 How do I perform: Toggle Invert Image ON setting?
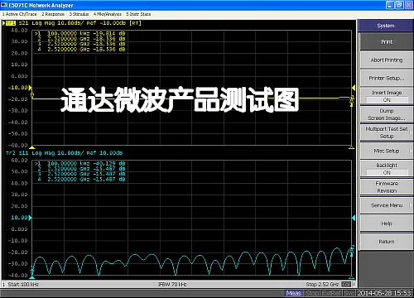[x=387, y=96]
